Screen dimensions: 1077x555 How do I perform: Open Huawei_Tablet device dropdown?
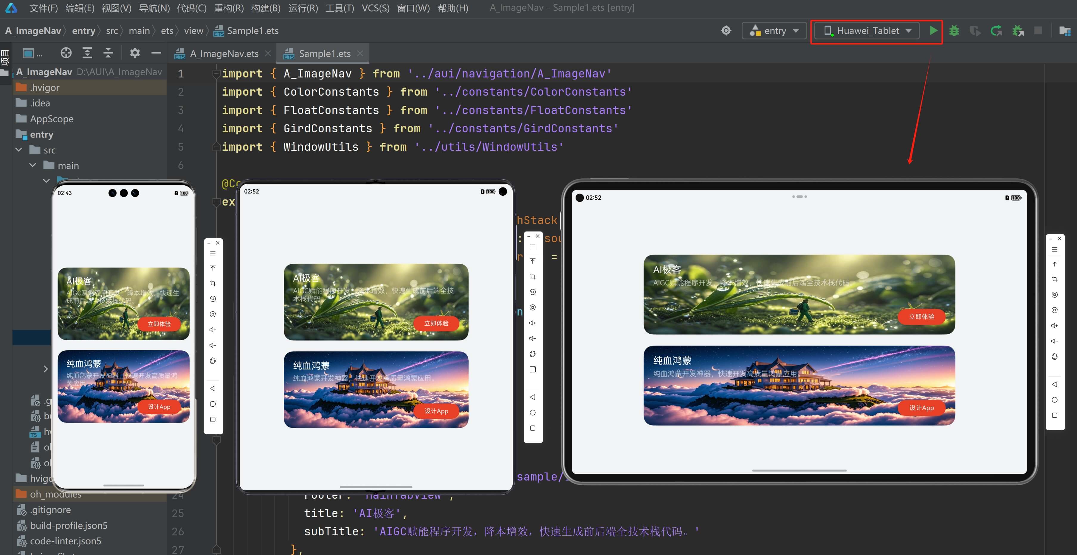click(x=867, y=30)
